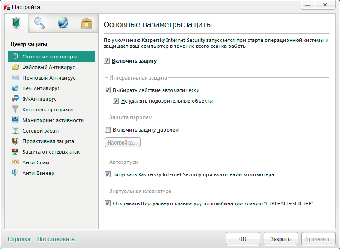The height and width of the screenshot is (249, 340).
Task: Click the Сетевой экран firewall icon
Action: click(15, 131)
